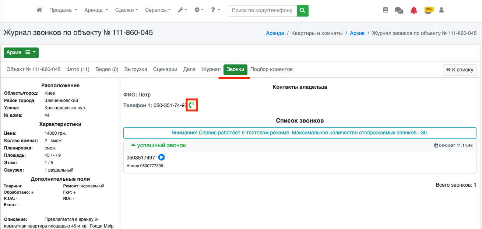Open the wrench tools dropdown
The width and height of the screenshot is (482, 229).
(183, 10)
